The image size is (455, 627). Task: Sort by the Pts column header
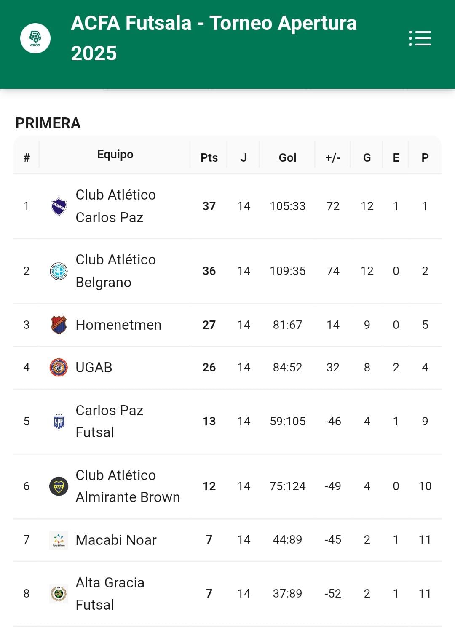(x=209, y=158)
